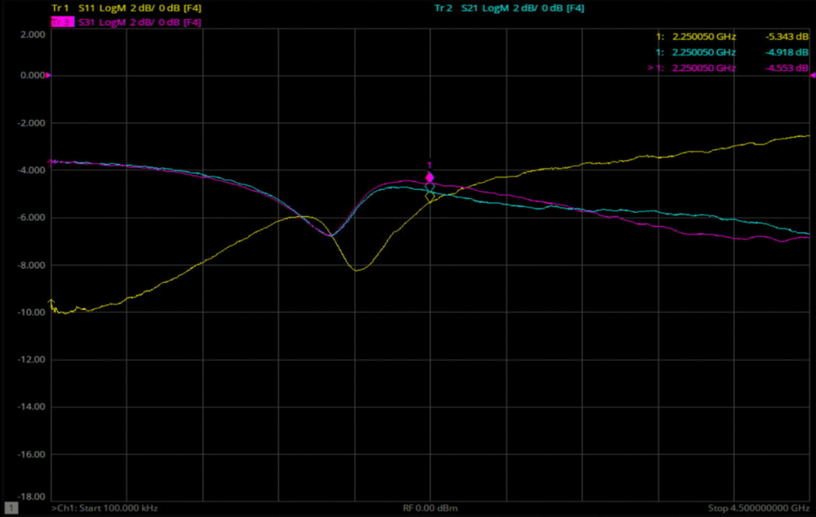Click the 2.000 top scale label

pos(32,35)
